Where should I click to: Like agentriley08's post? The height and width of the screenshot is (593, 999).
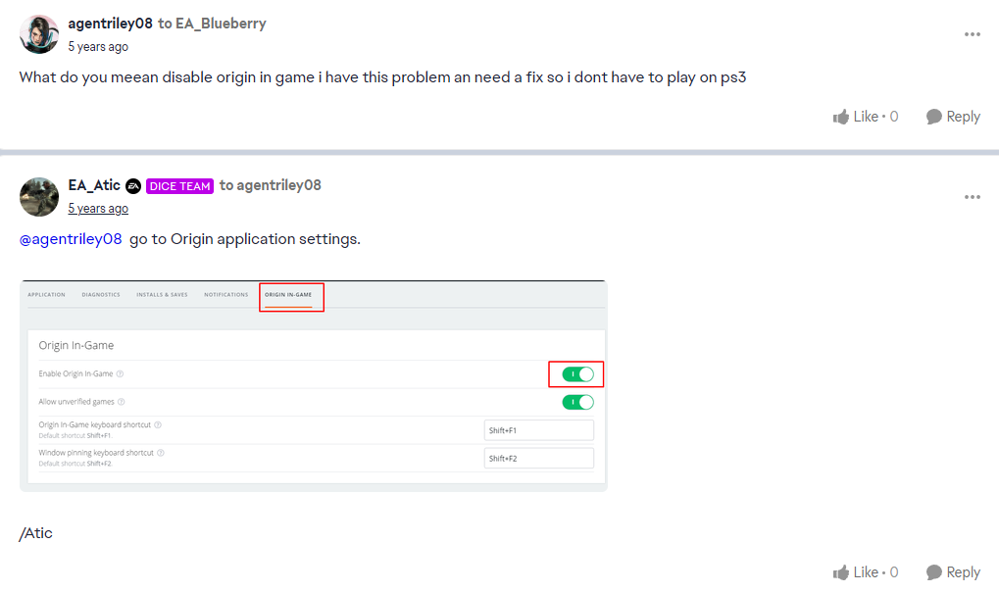tap(866, 117)
